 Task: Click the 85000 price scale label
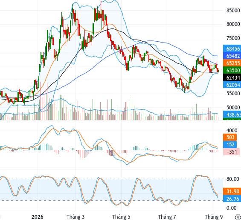click(x=233, y=11)
